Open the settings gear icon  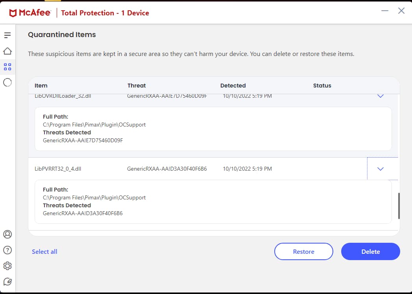pyautogui.click(x=7, y=266)
